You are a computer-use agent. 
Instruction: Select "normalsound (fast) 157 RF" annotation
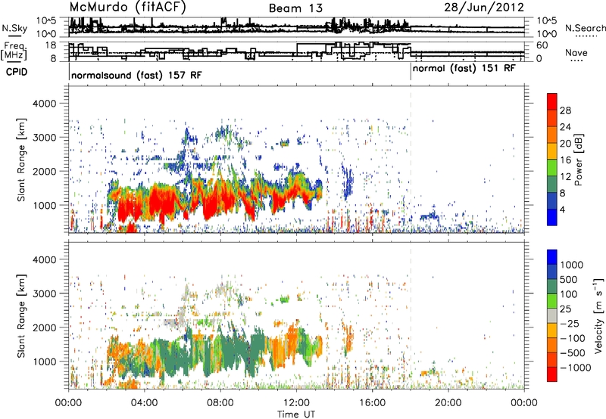pyautogui.click(x=136, y=75)
